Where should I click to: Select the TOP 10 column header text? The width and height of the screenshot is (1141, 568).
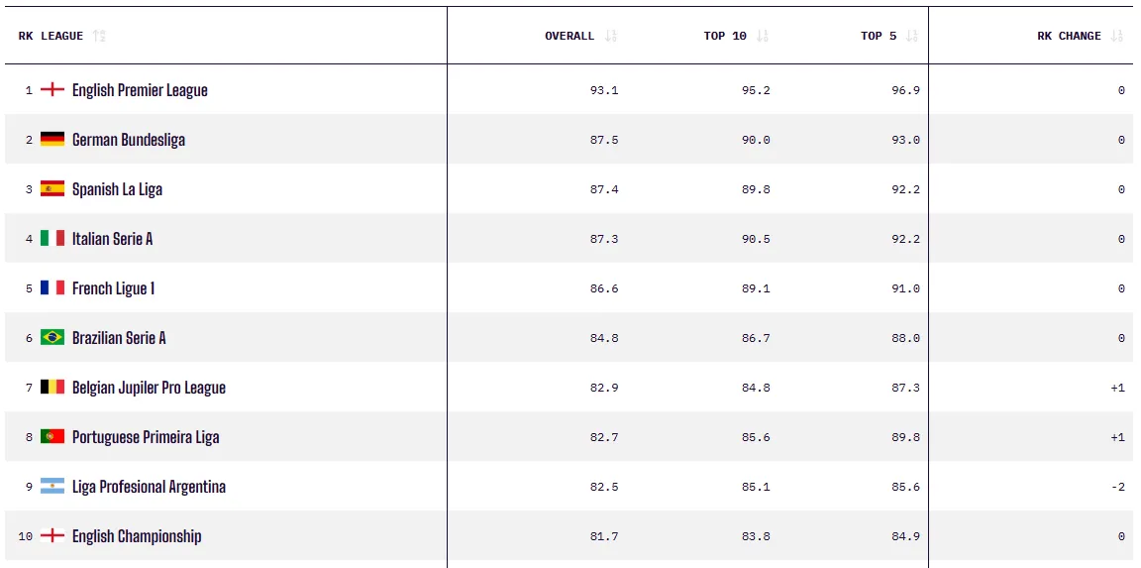coord(725,36)
